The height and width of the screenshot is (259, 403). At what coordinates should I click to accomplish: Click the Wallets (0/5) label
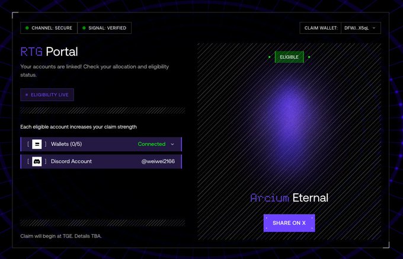[x=66, y=144]
